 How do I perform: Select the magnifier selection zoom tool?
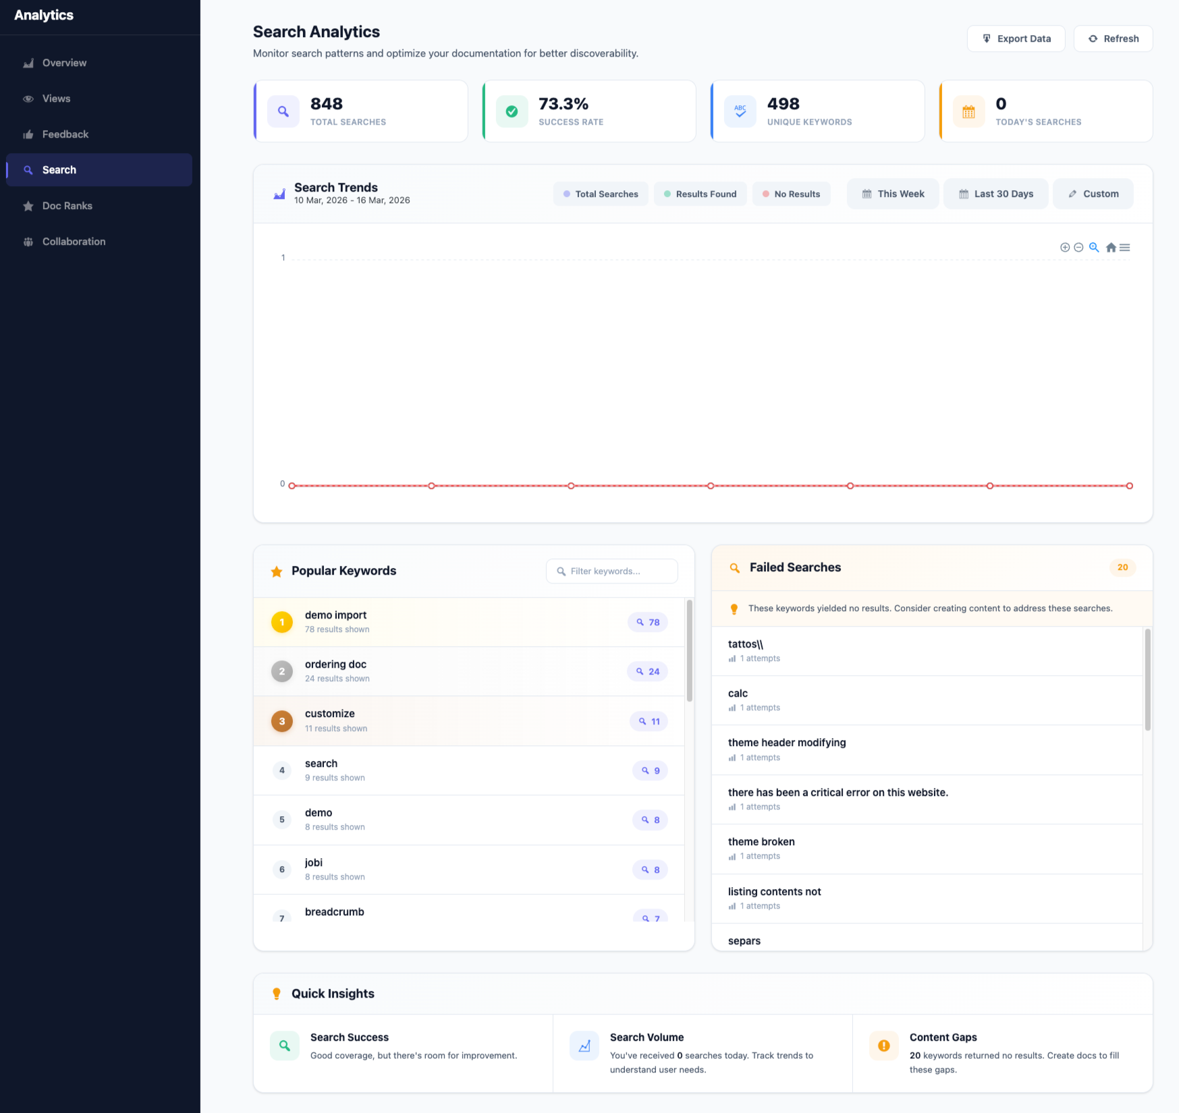(1094, 248)
